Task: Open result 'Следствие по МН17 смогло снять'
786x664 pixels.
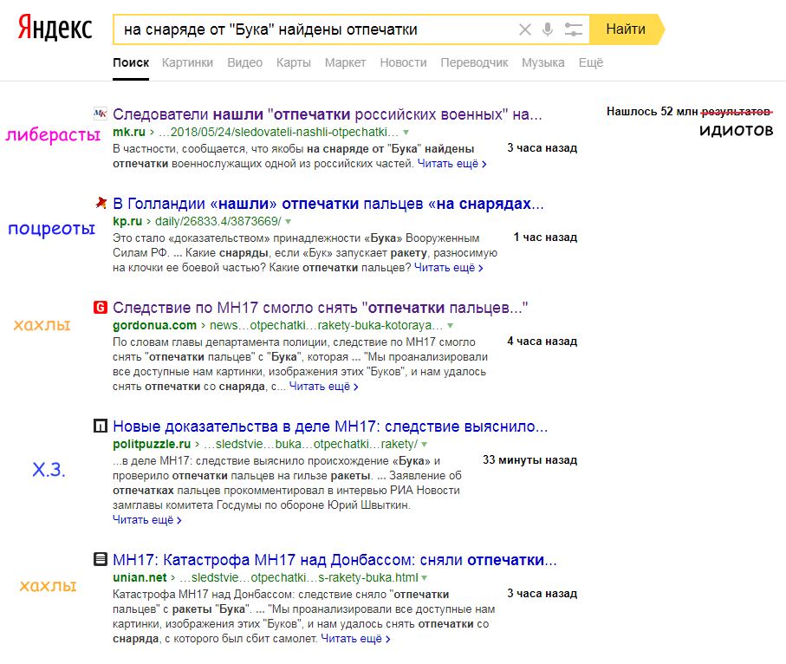Action: [x=321, y=308]
